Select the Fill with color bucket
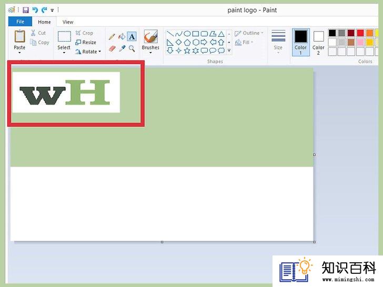The image size is (383, 287). pos(122,37)
